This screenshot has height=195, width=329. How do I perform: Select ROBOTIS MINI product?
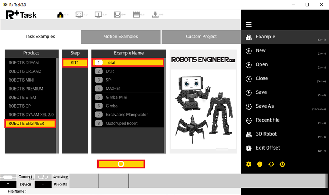pyautogui.click(x=30, y=80)
